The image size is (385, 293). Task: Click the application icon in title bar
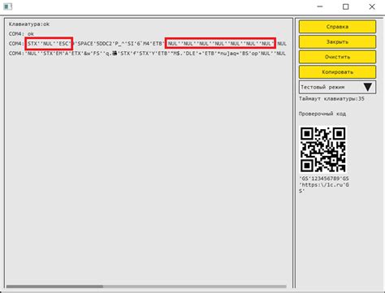(8, 6)
